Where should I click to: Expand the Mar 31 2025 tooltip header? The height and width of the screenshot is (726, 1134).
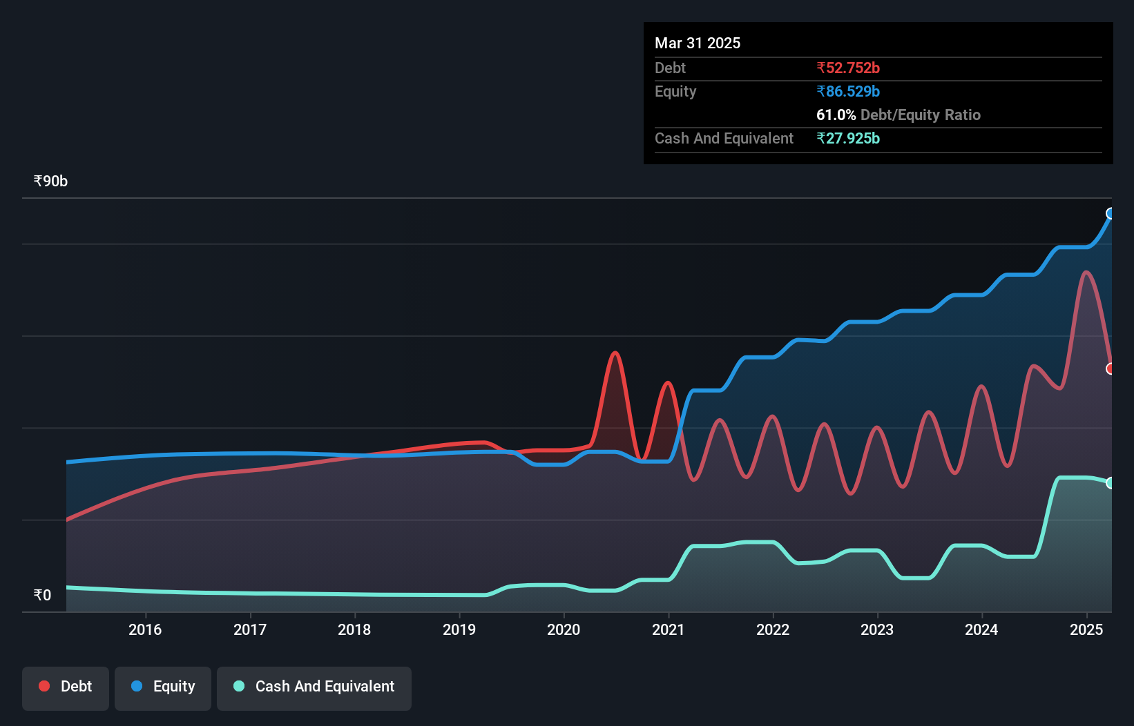pos(698,43)
